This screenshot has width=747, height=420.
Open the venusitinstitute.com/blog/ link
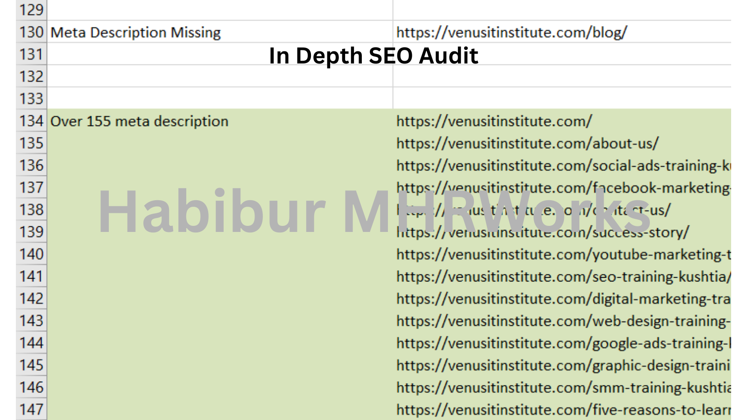pyautogui.click(x=512, y=32)
